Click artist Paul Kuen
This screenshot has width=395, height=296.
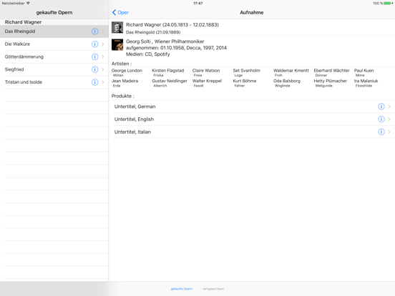[364, 71]
